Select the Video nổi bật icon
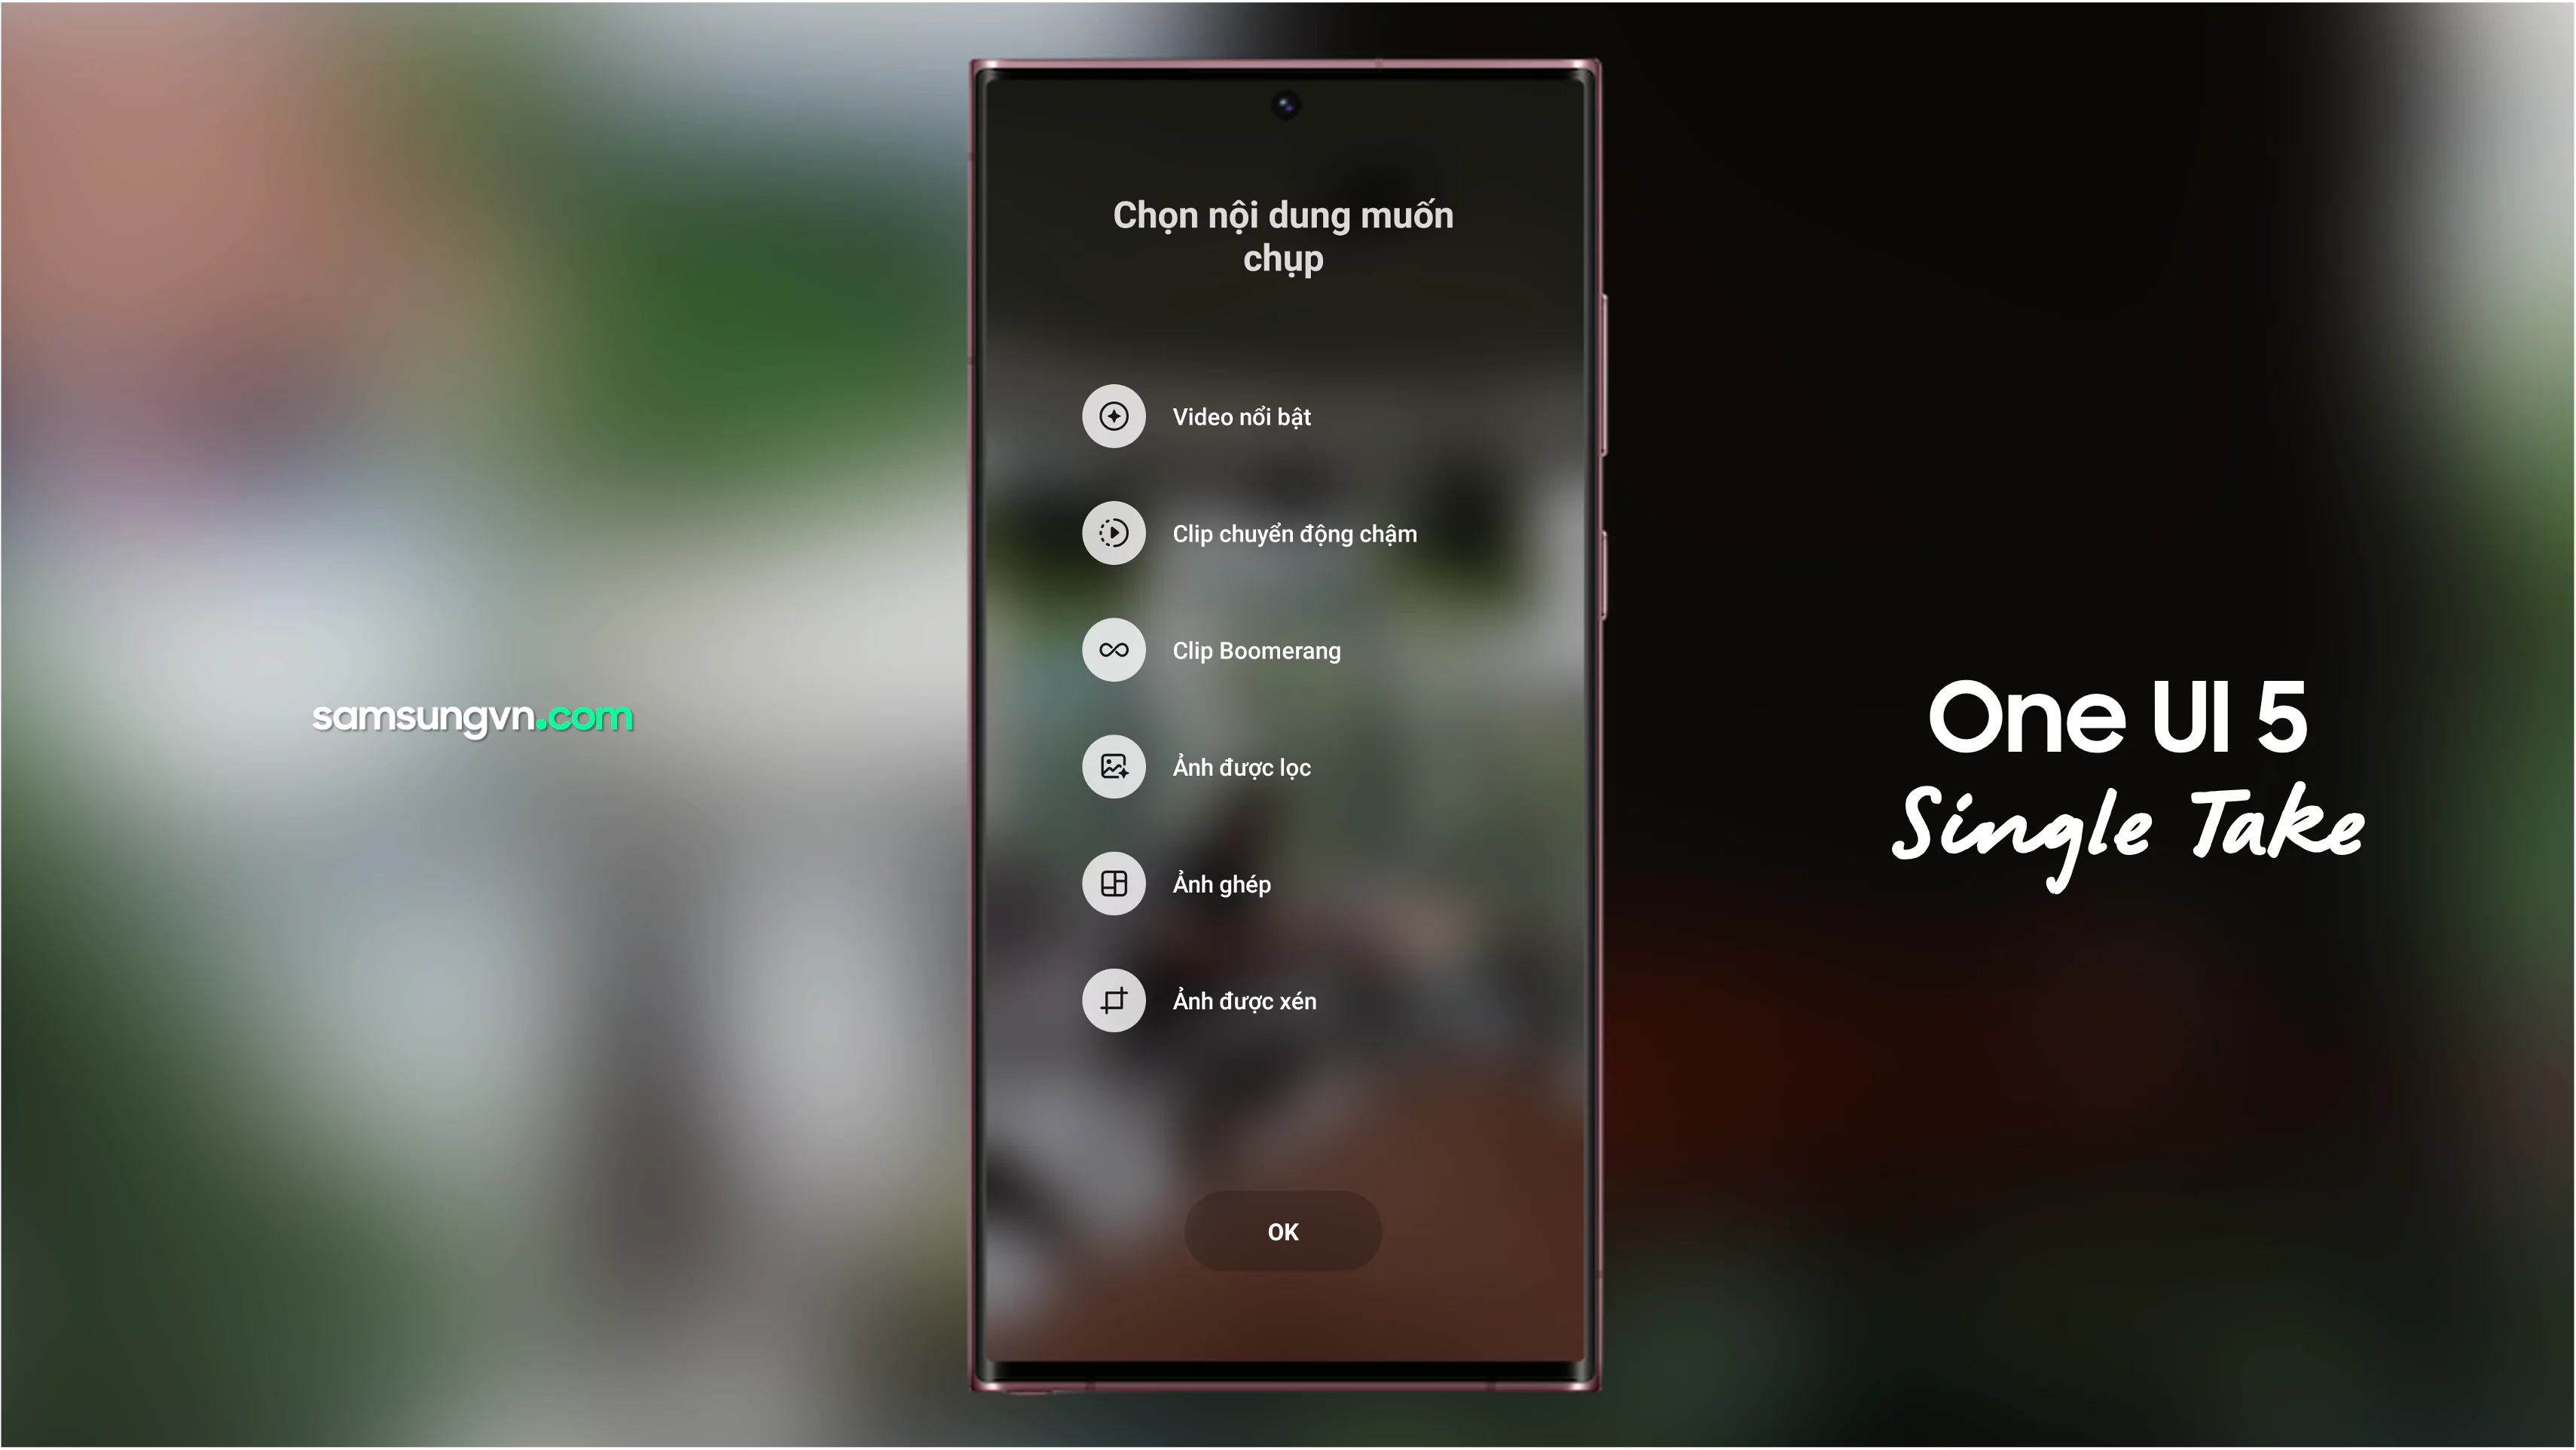 tap(1113, 416)
